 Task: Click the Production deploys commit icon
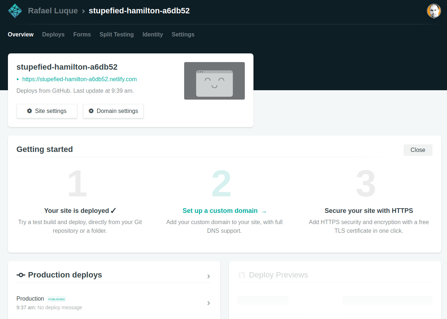point(21,275)
